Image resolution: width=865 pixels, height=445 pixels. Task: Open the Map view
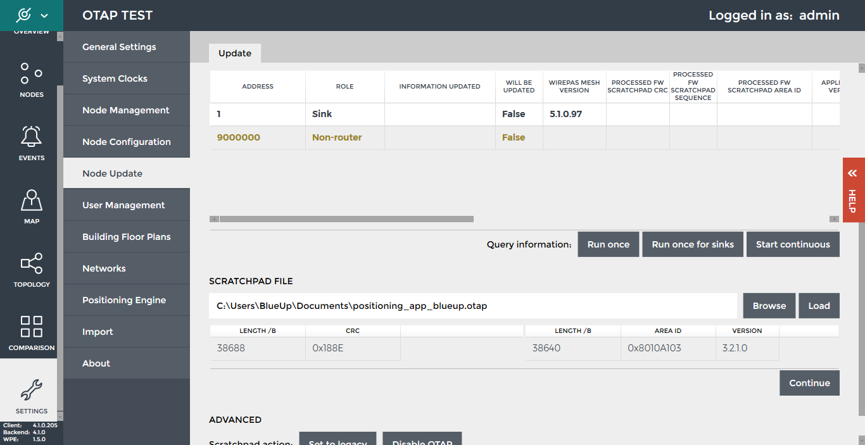pos(31,206)
